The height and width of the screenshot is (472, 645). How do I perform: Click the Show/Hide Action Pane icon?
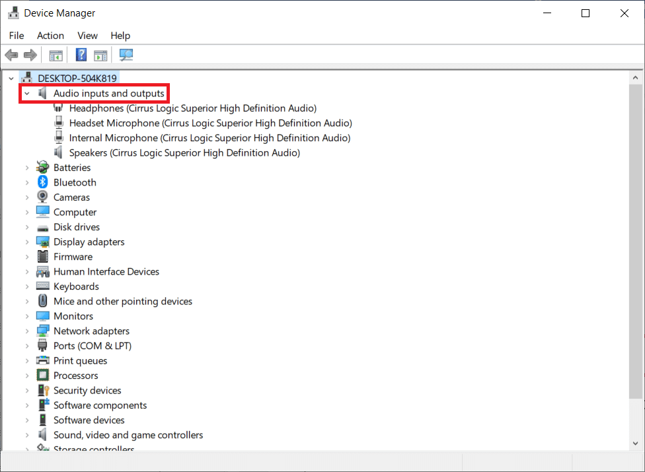(x=100, y=55)
